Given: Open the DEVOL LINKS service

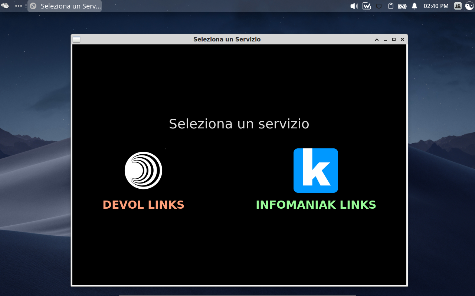Looking at the screenshot, I should pyautogui.click(x=143, y=205).
